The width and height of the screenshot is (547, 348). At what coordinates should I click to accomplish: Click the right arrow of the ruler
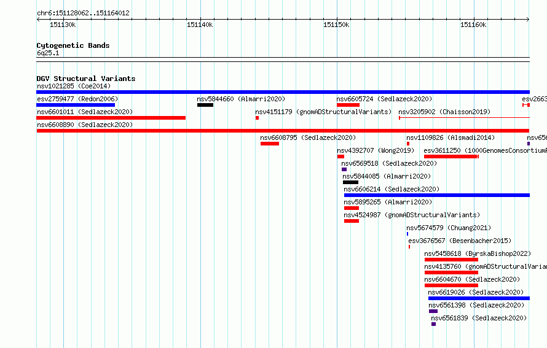(x=528, y=20)
